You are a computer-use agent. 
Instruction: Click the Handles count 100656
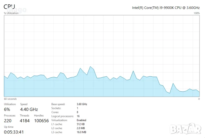(x=41, y=121)
